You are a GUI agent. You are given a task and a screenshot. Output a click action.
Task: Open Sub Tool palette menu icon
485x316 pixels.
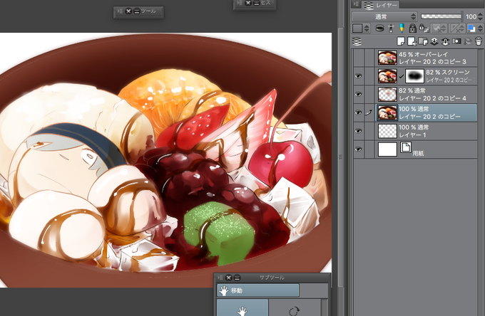pyautogui.click(x=220, y=278)
